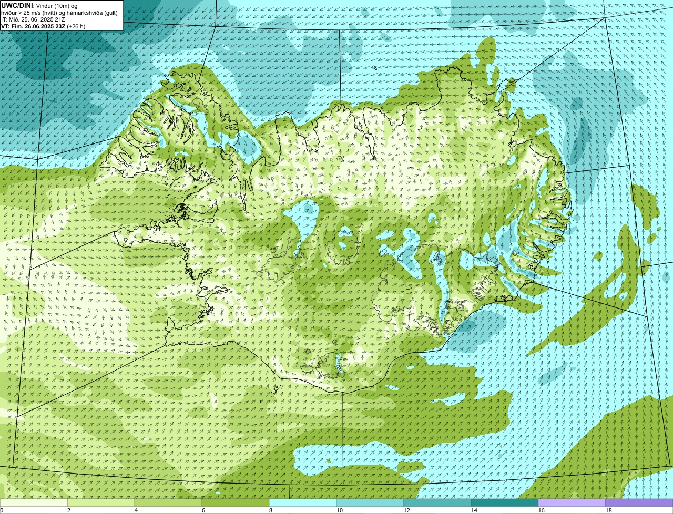Click the scale label "10"
The height and width of the screenshot is (514, 673).
tap(340, 510)
